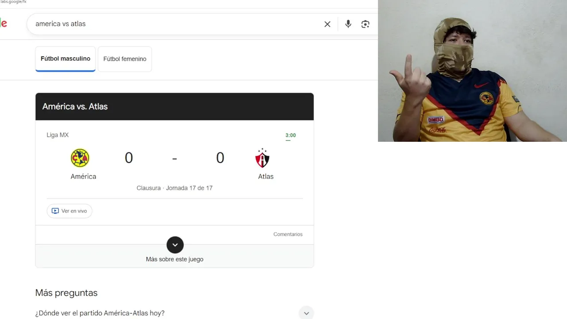This screenshot has height=319, width=567.
Task: Click the partial Google logo
Action: 4,23
